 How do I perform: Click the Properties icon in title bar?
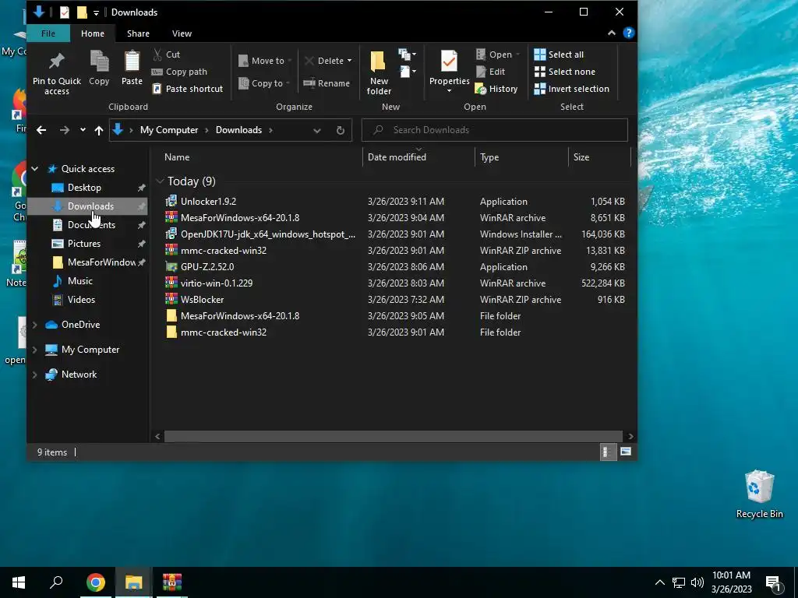[x=64, y=12]
